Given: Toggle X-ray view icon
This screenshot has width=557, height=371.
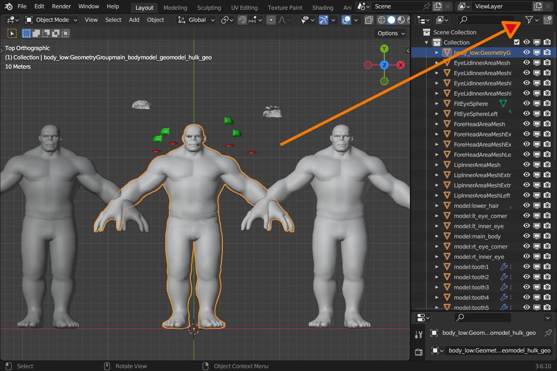Looking at the screenshot, I should [369, 20].
